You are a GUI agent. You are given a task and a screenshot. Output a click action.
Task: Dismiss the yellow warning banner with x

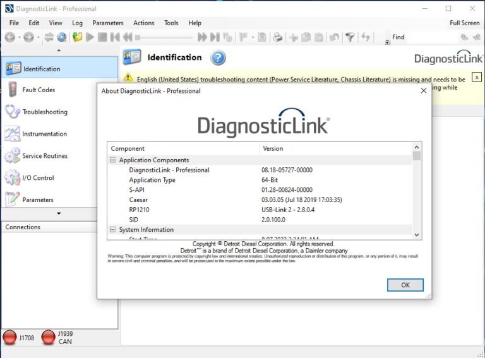coord(477,77)
